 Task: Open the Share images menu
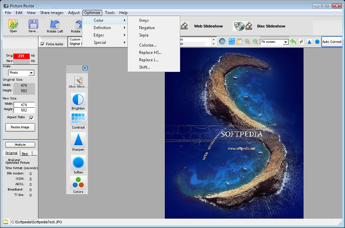[52, 13]
